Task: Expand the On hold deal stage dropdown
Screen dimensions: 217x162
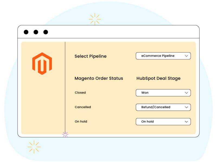Action: point(163,122)
